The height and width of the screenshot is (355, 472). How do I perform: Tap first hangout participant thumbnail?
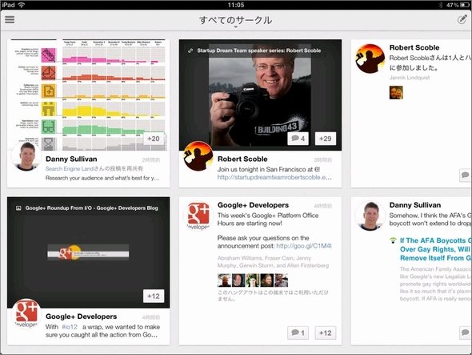224,280
